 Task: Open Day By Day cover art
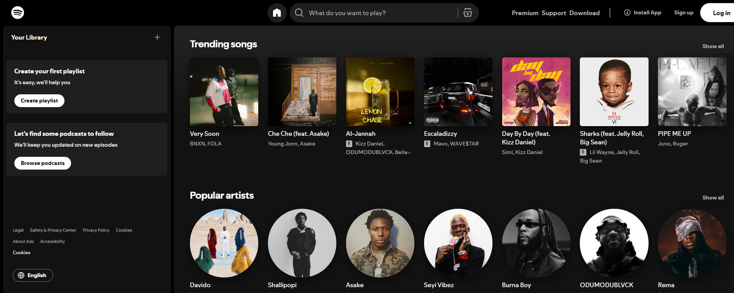click(x=536, y=92)
